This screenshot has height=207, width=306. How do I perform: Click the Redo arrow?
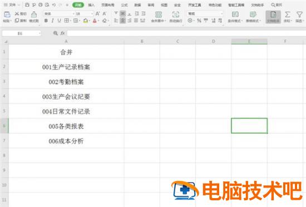click(x=61, y=5)
